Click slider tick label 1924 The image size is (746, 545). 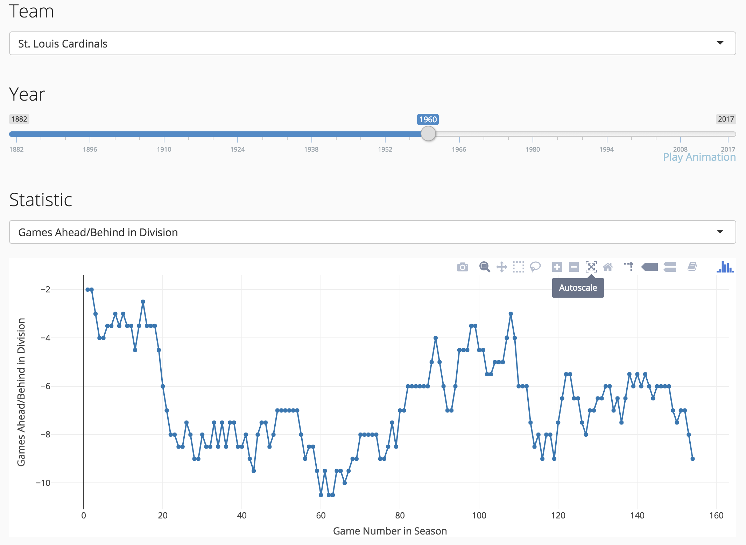[x=237, y=150]
